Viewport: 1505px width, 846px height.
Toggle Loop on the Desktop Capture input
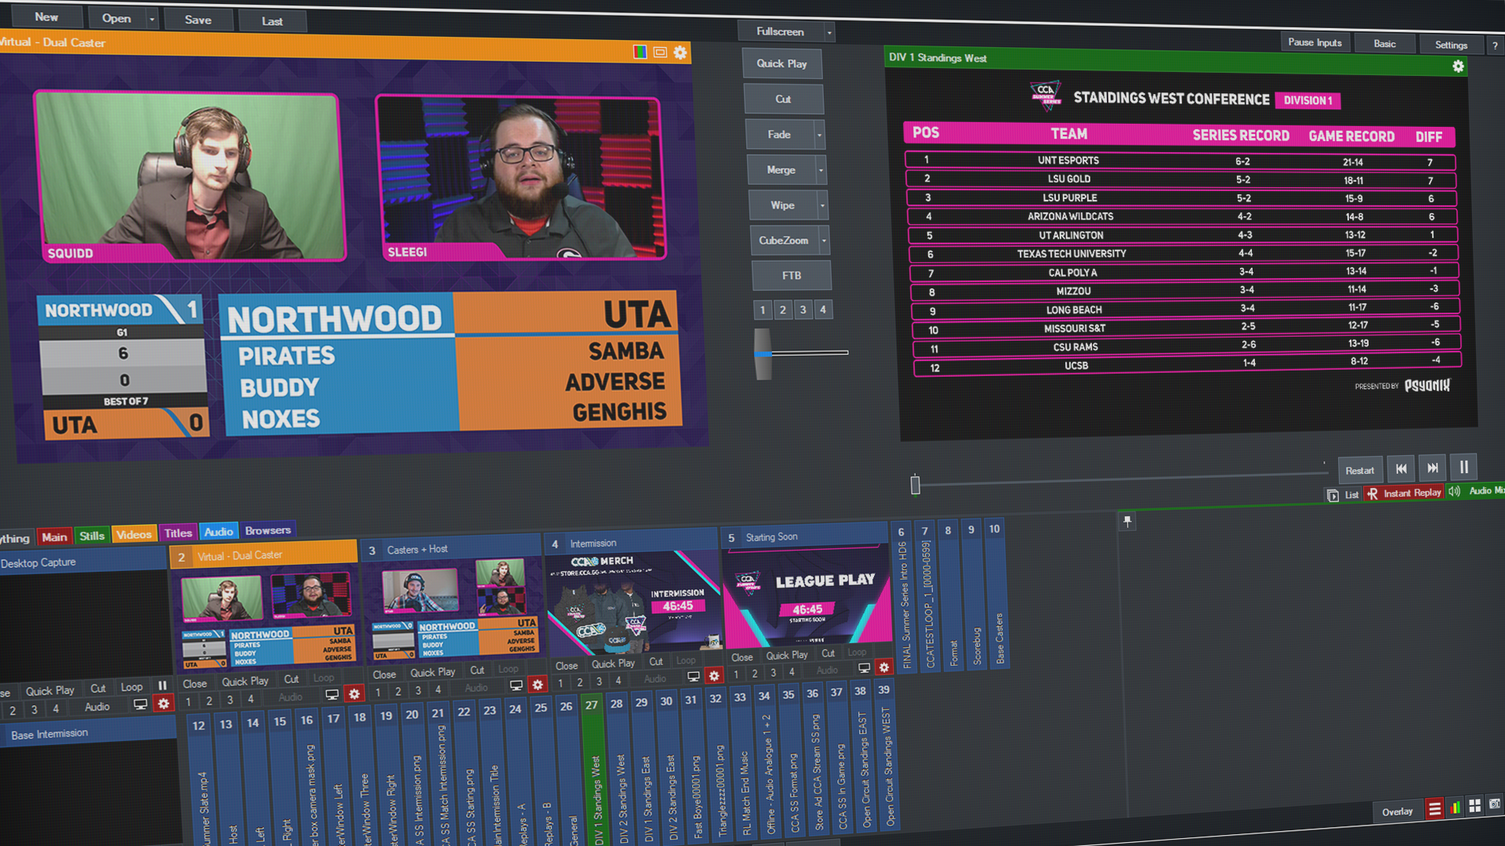point(131,687)
